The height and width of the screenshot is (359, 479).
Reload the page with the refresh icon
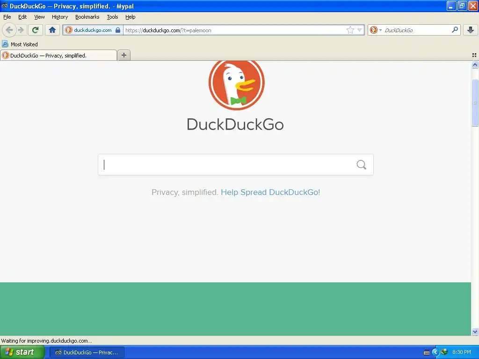tap(36, 30)
